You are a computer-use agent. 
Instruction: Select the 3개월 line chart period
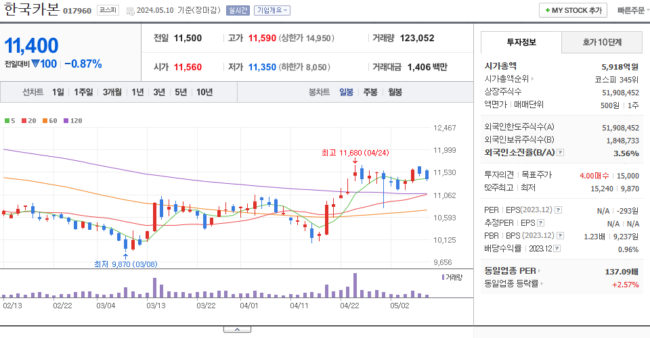pyautogui.click(x=112, y=92)
